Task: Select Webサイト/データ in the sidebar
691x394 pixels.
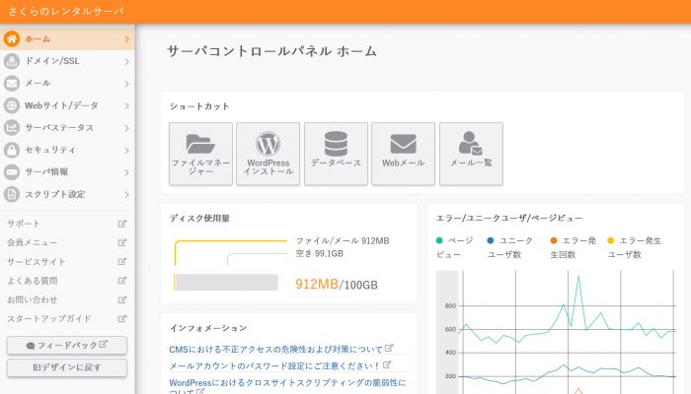Action: pos(67,105)
